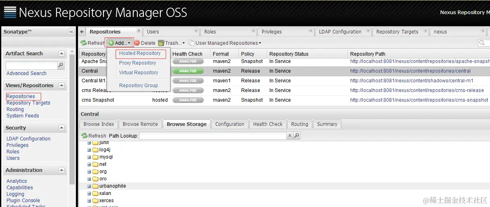Switch to the Configuration tab
This screenshot has height=207, width=490.
tap(229, 124)
